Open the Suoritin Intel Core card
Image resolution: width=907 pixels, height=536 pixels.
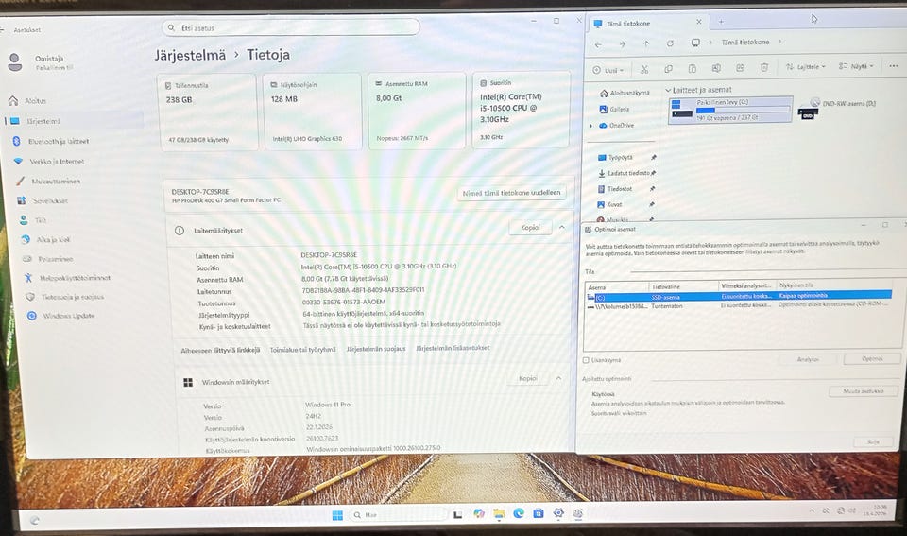tap(522, 110)
